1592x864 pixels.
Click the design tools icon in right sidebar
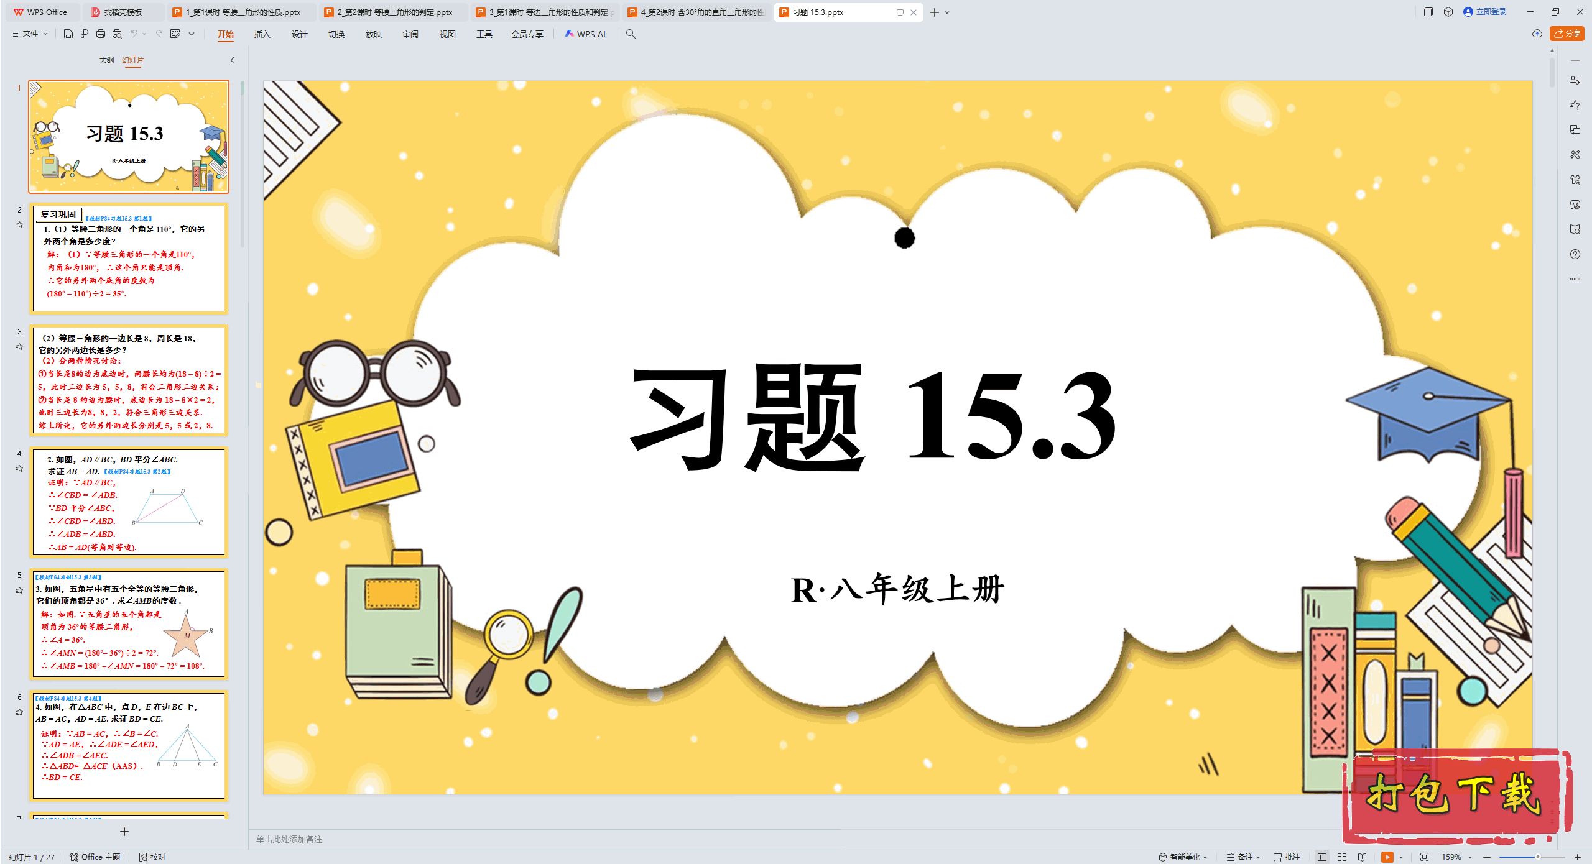click(1575, 155)
